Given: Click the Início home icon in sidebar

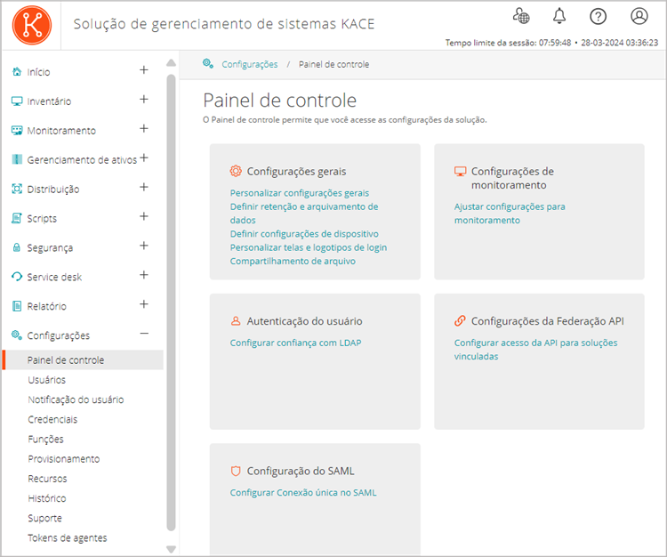Looking at the screenshot, I should 17,71.
